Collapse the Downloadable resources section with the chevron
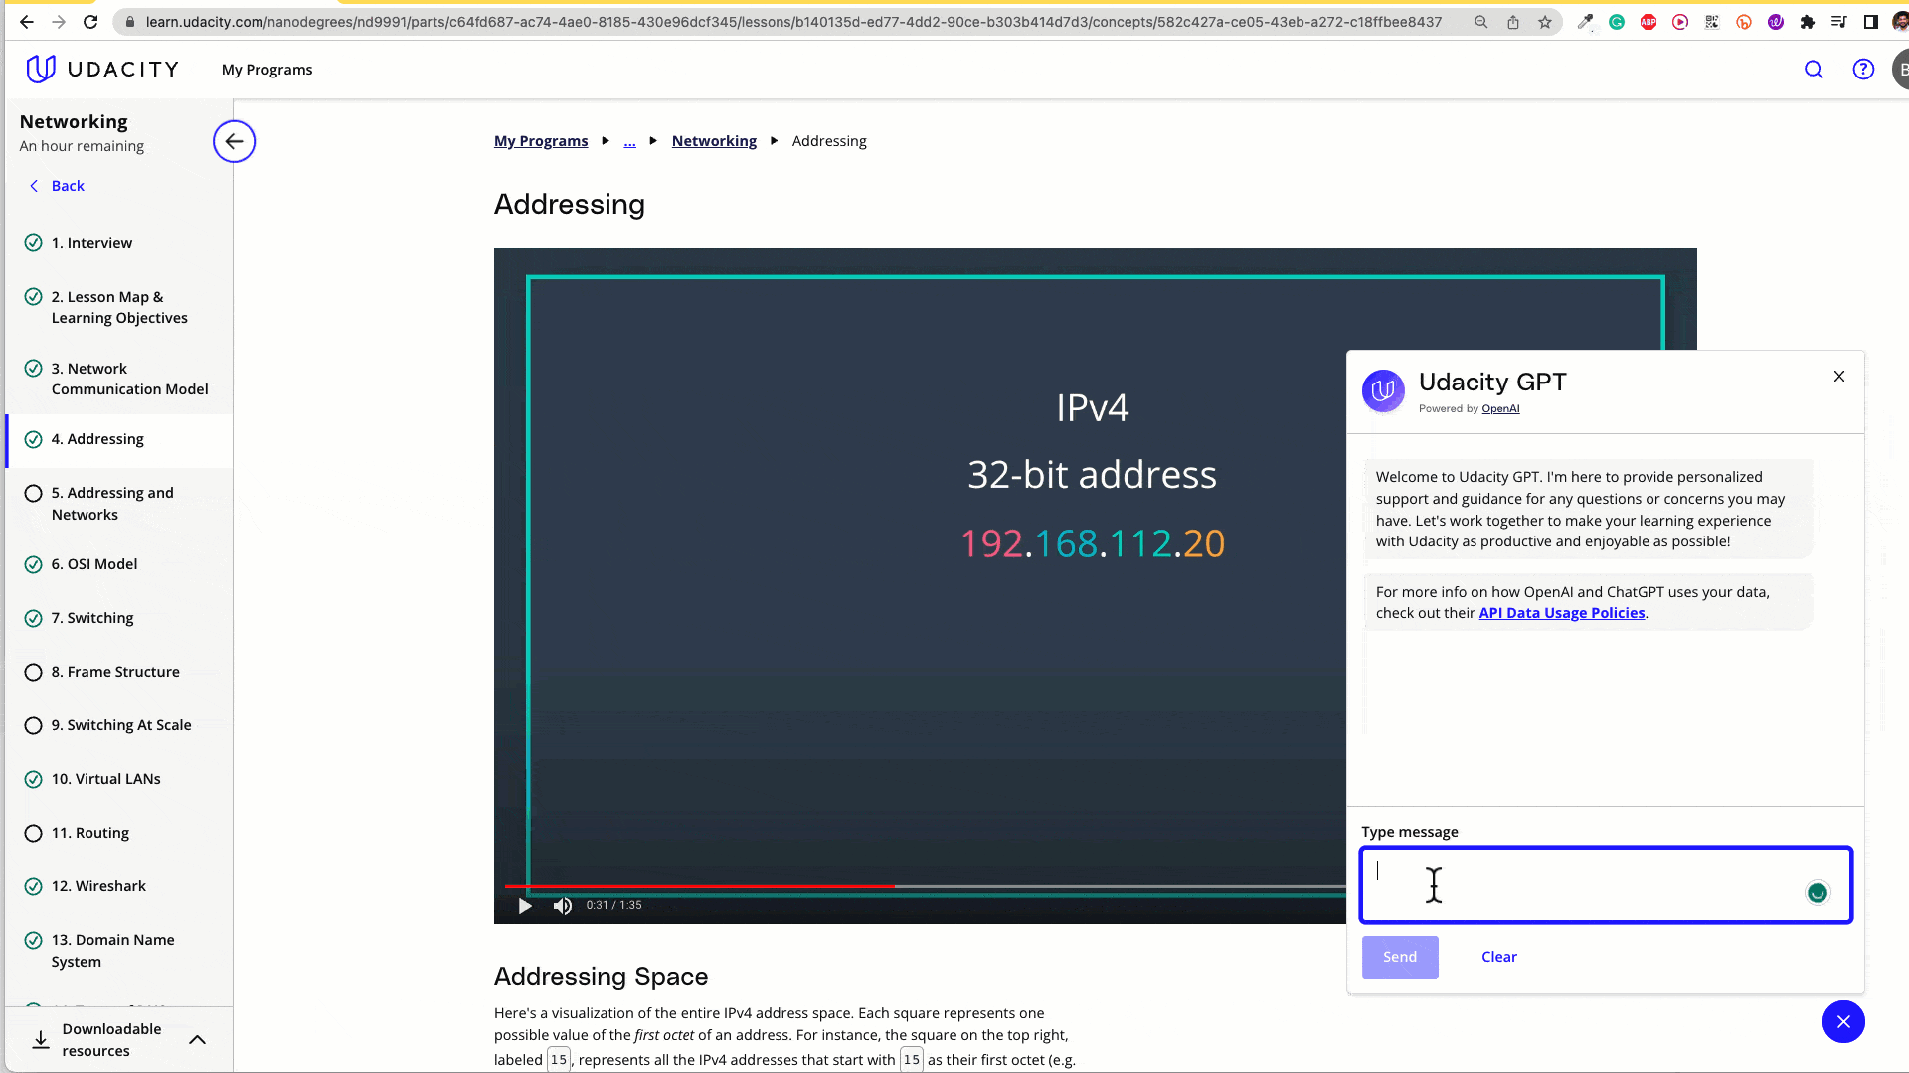 [x=197, y=1039]
